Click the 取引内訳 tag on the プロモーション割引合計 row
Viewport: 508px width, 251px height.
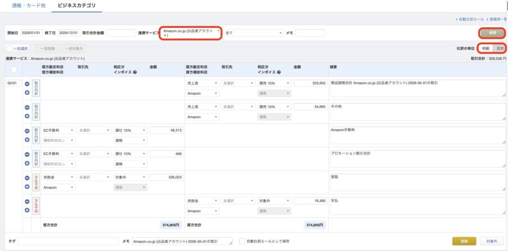click(x=36, y=159)
